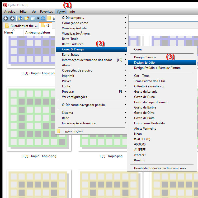This screenshot has height=198, width=198.
Task: Open the Fonte submenu
Action: coord(91,86)
